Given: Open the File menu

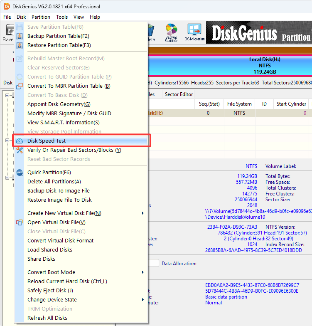Looking at the screenshot, I should point(7,17).
